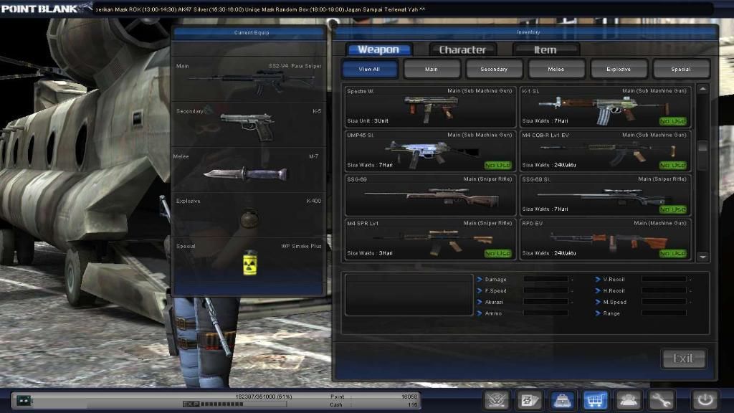Click the power icon in bottom bar

click(705, 400)
